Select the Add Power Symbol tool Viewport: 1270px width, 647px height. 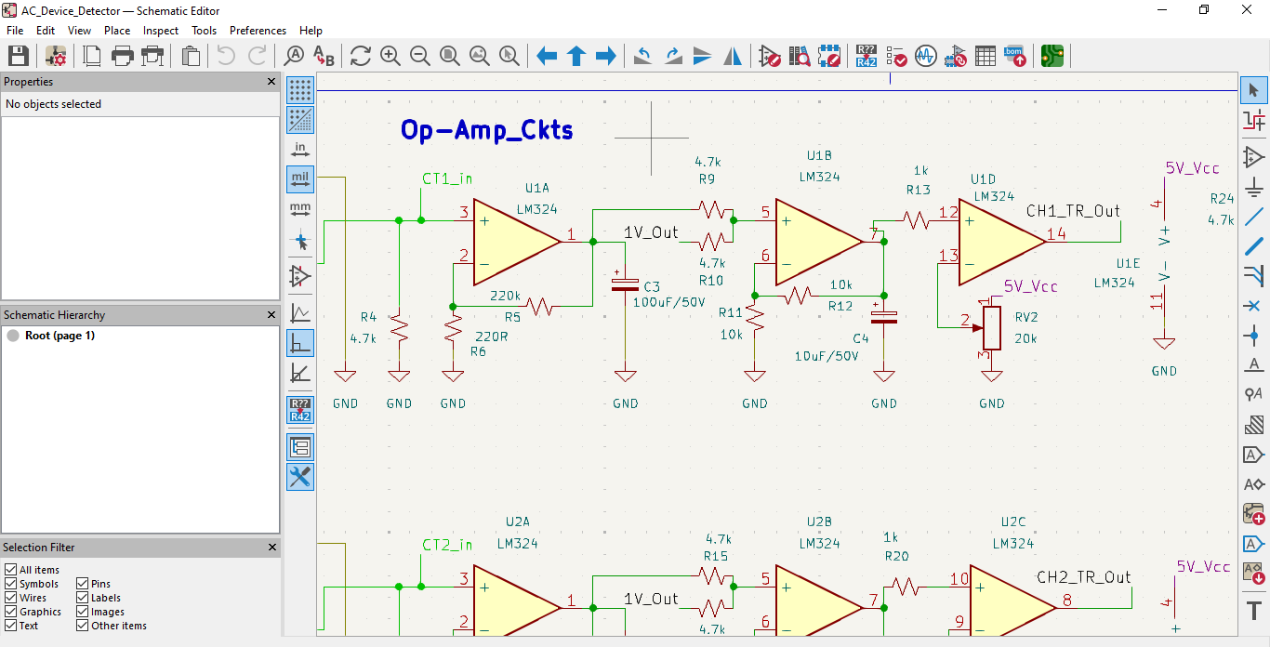point(1253,186)
